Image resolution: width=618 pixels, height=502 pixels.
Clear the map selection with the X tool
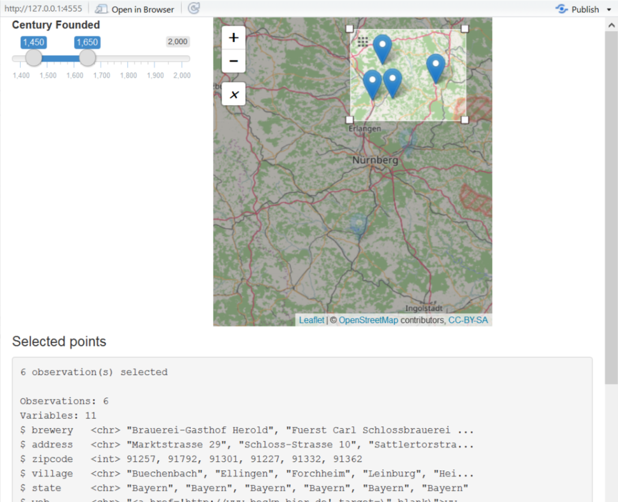pyautogui.click(x=233, y=94)
